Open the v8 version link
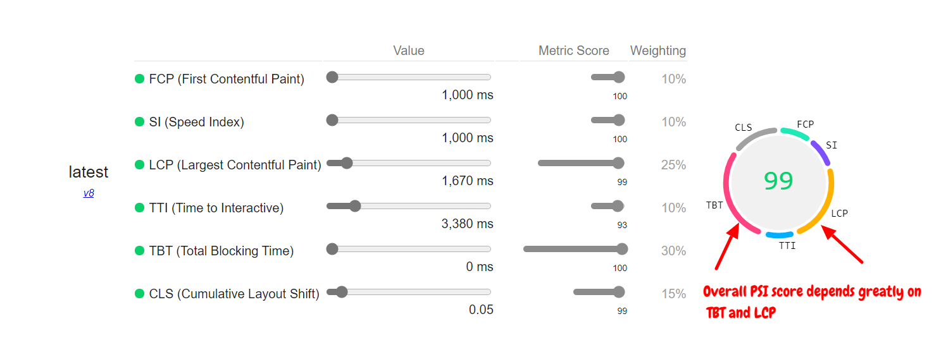 89,193
